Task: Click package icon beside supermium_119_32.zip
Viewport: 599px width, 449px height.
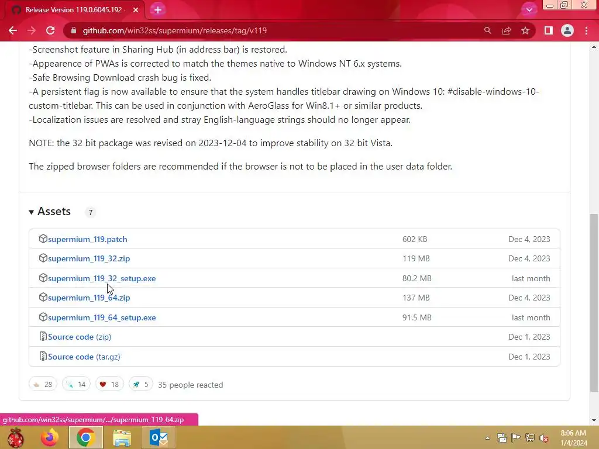Action: click(x=43, y=258)
